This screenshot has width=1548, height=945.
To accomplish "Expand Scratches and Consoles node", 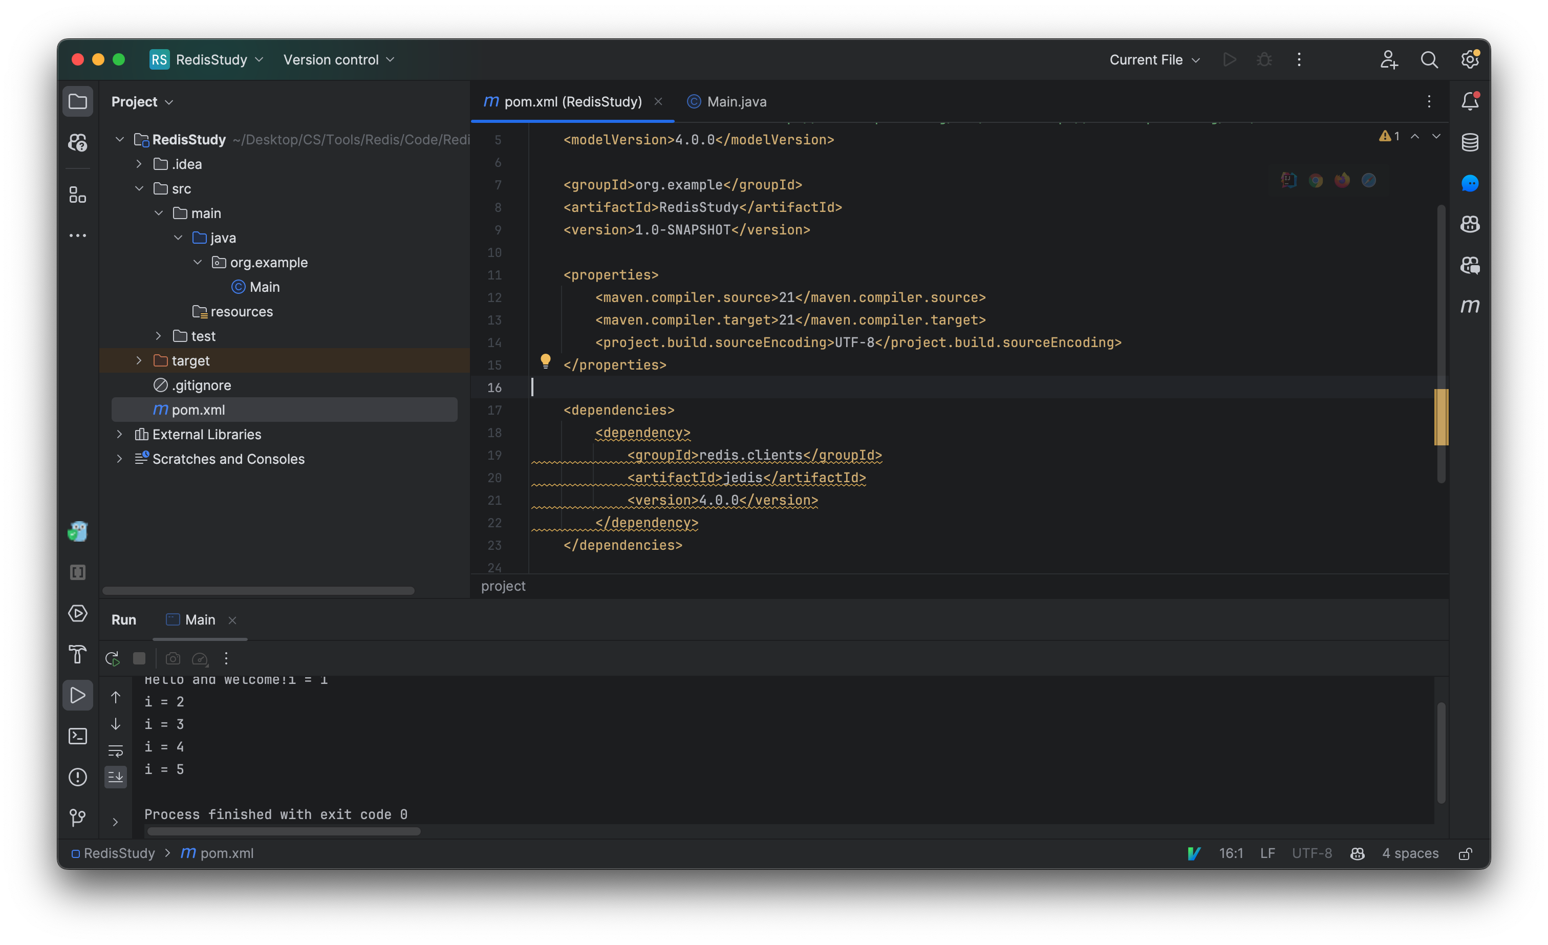I will point(119,459).
